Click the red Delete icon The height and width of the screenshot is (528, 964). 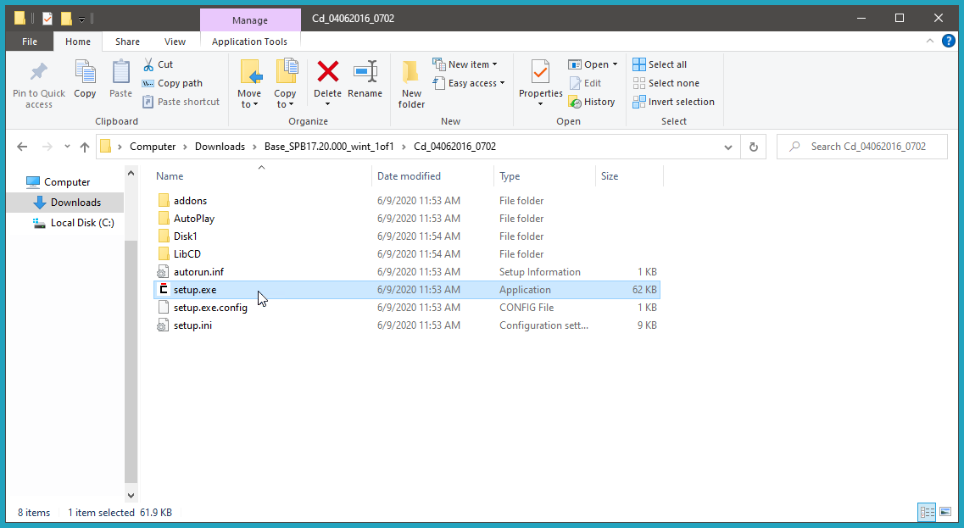[x=327, y=73]
